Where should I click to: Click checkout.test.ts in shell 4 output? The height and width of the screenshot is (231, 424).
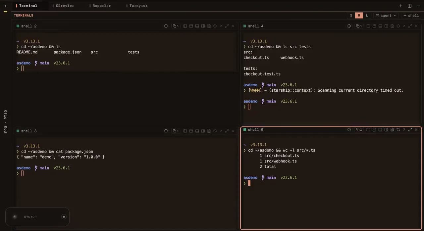click(x=262, y=74)
